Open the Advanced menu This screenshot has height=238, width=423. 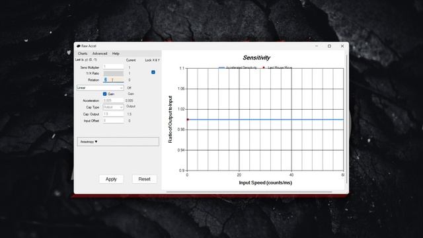[x=100, y=54]
